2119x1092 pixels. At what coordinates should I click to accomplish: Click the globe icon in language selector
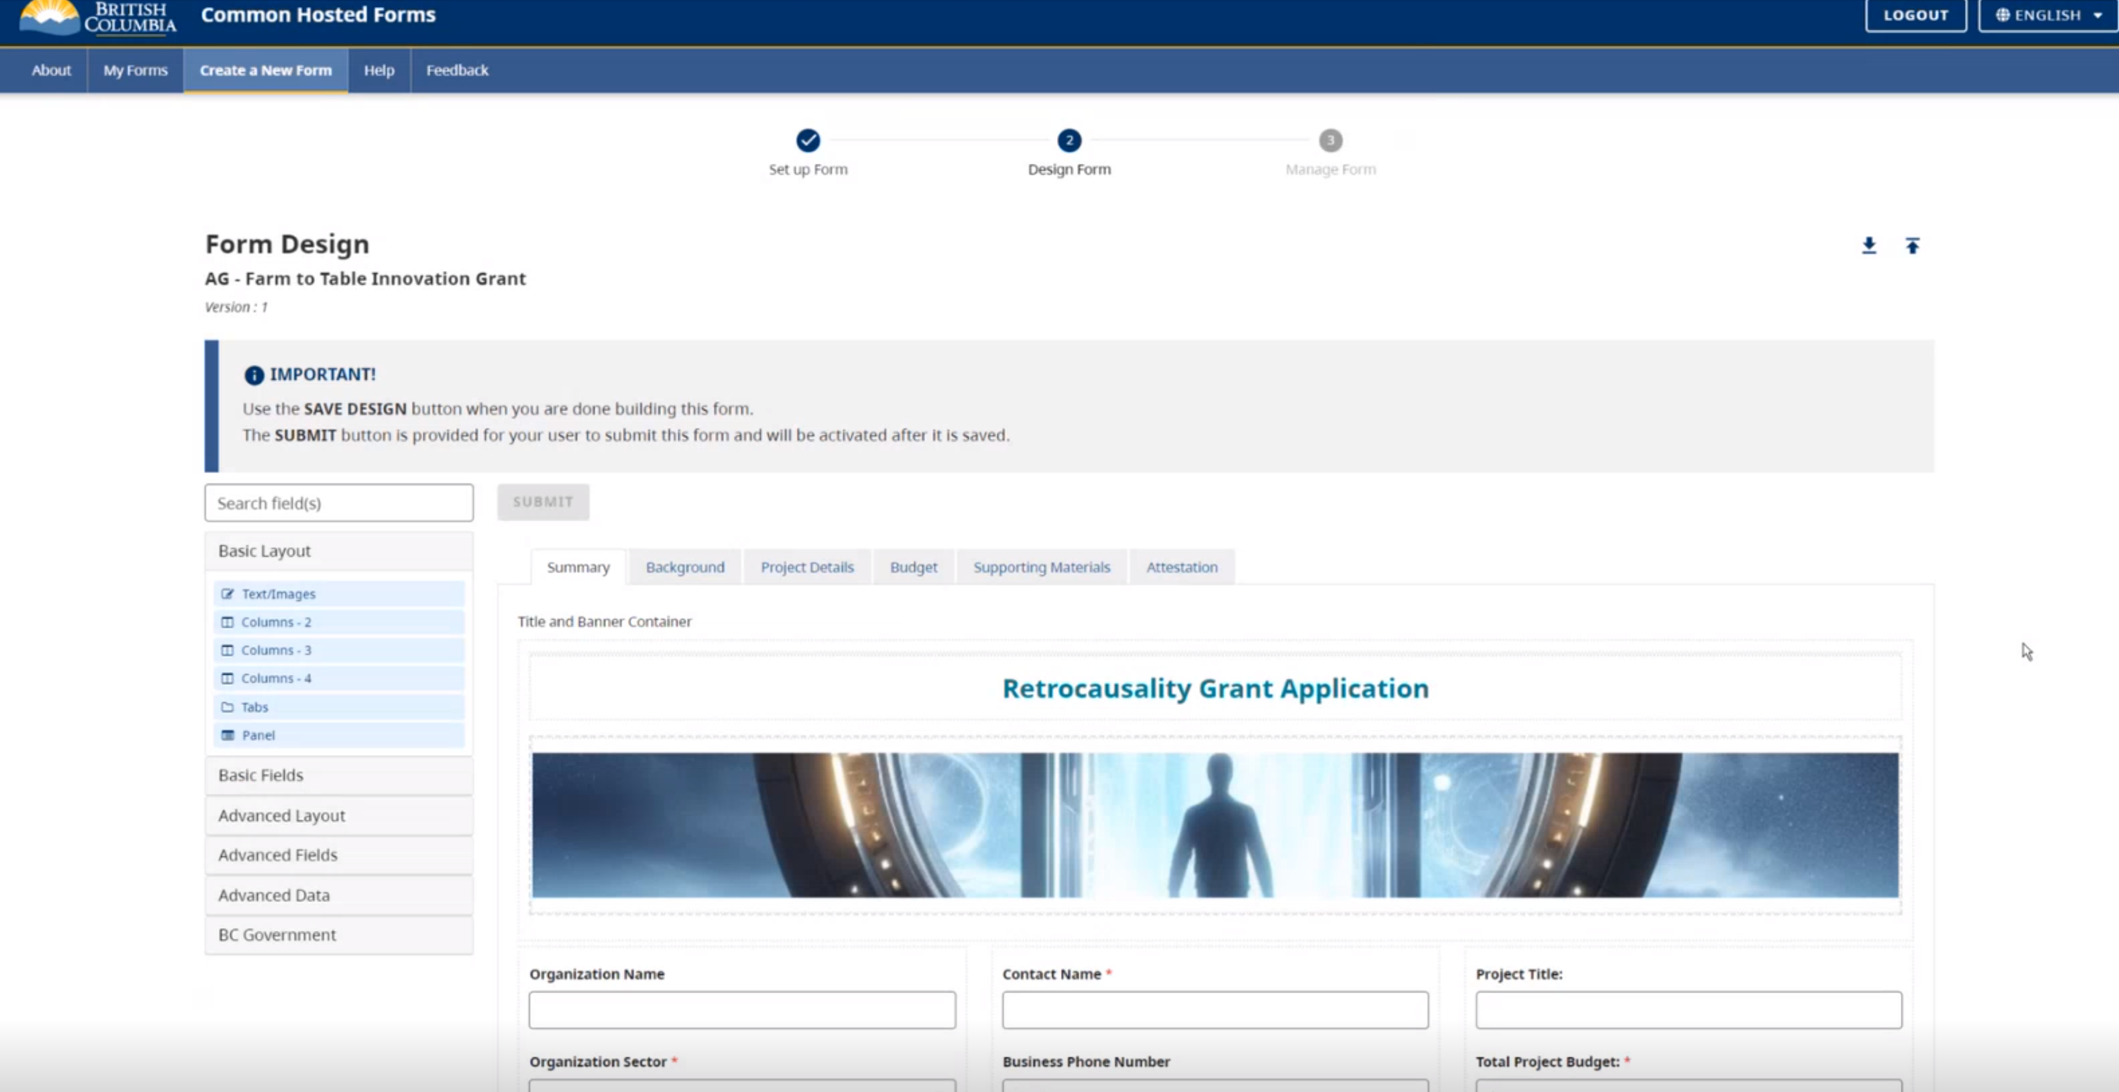coord(2003,15)
